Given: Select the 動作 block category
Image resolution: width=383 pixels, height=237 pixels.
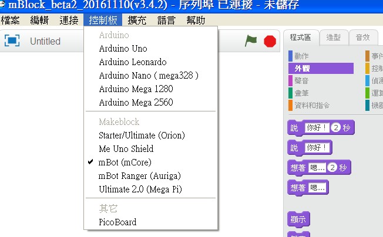Looking at the screenshot, I should click(321, 56).
